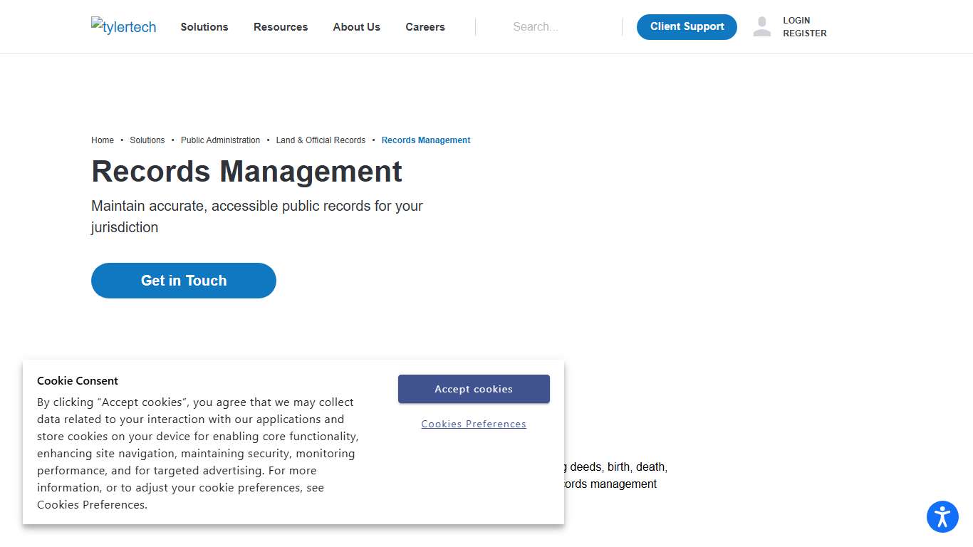Image resolution: width=973 pixels, height=547 pixels.
Task: Open the accessibility widget
Action: pyautogui.click(x=942, y=516)
